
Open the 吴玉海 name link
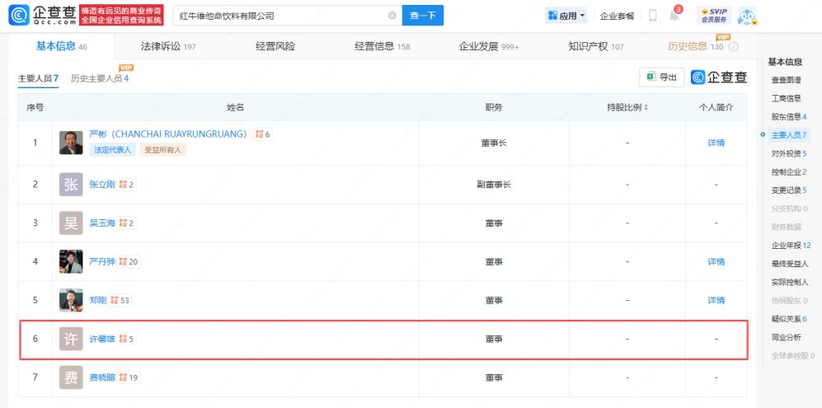click(102, 223)
